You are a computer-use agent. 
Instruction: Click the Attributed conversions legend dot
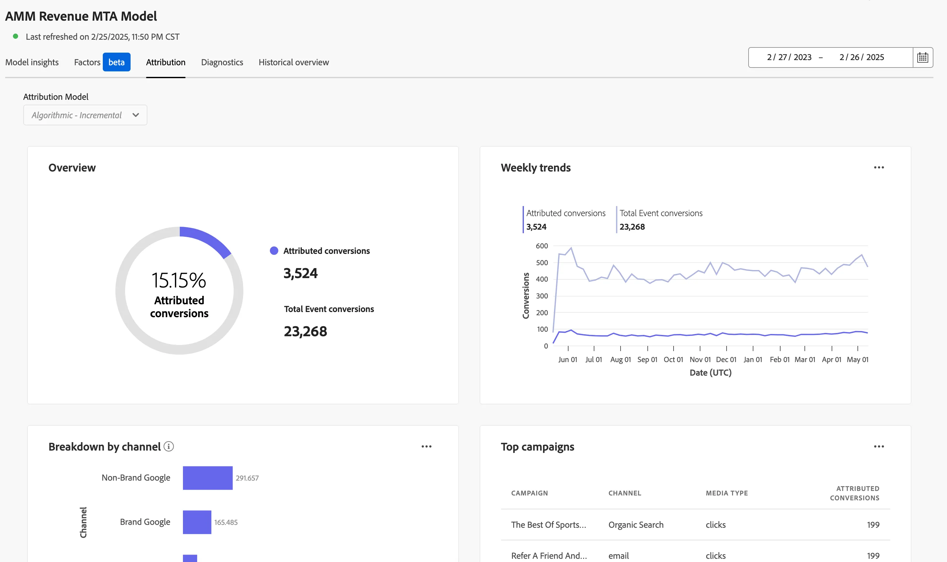point(274,251)
